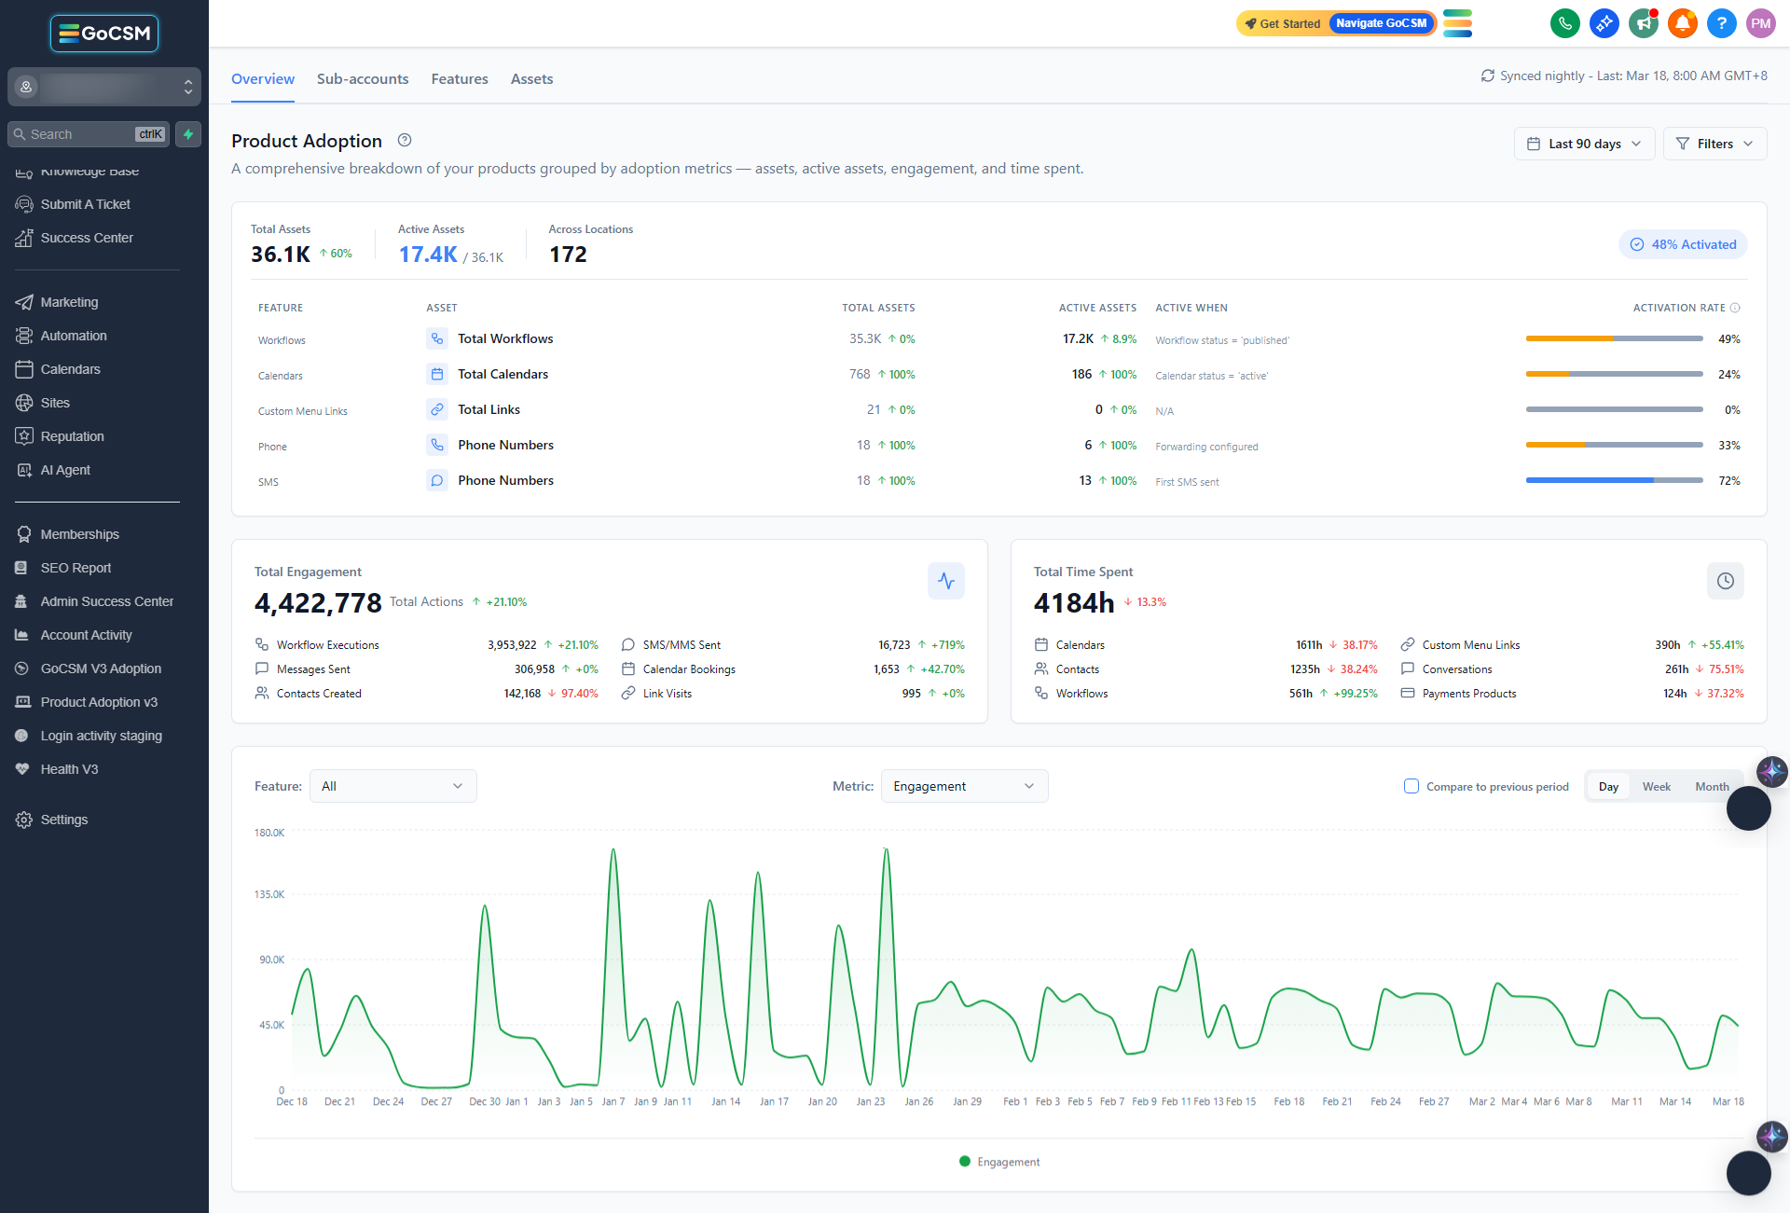Screen dimensions: 1790x1213
Task: Switch chart granularity to Week
Action: (x=1656, y=787)
